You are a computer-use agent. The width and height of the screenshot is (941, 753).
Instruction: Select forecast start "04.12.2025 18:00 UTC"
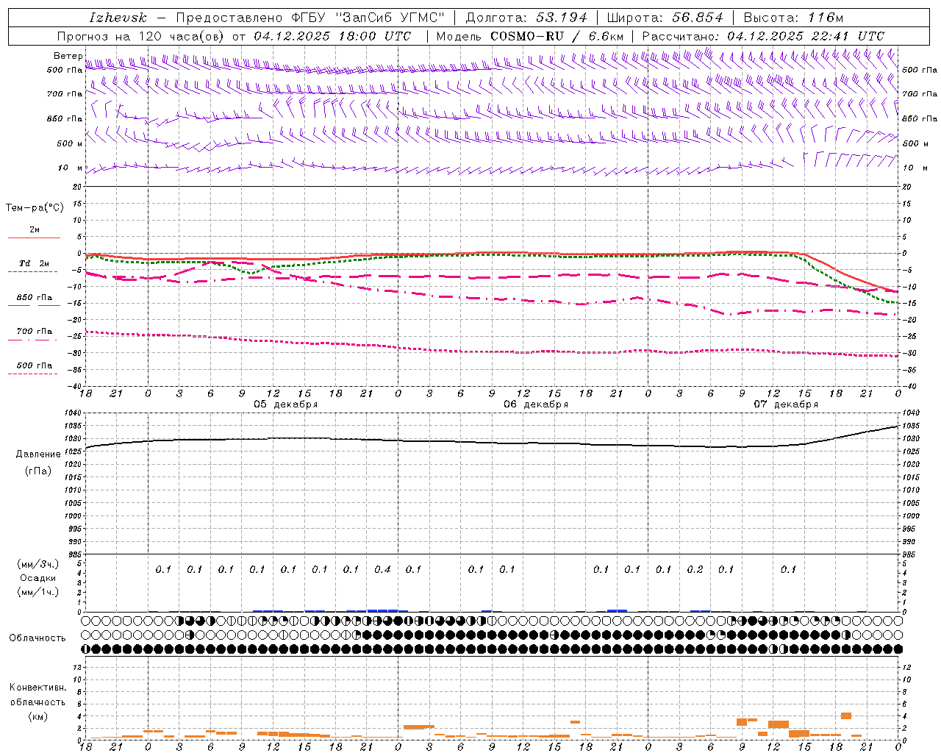pos(332,36)
